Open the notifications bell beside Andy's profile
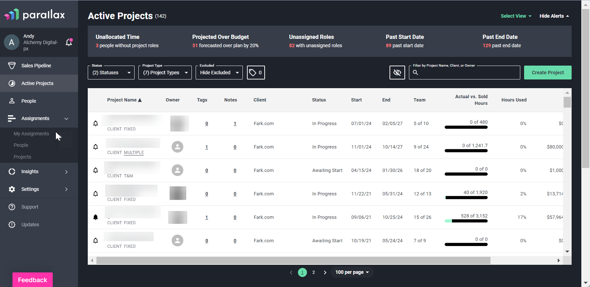 coord(69,42)
